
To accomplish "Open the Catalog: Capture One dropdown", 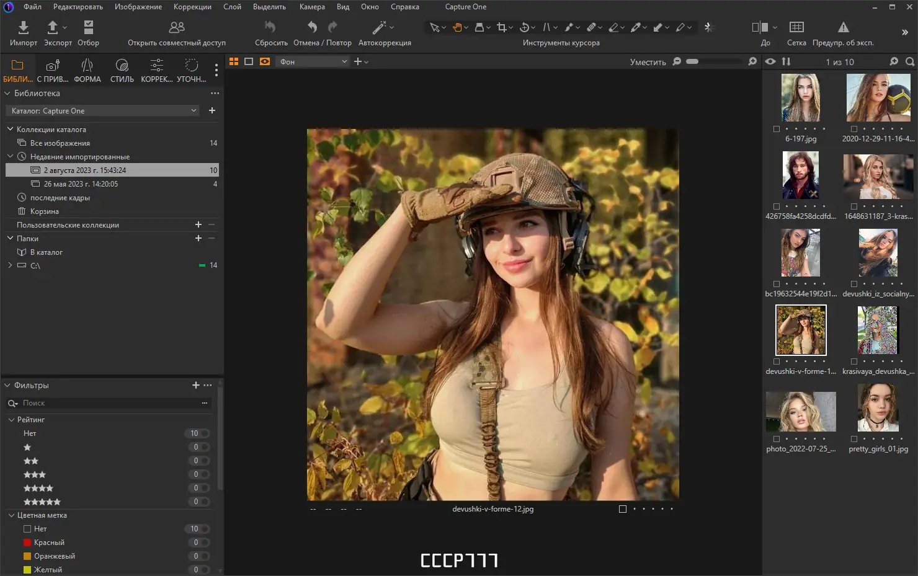I will point(103,111).
